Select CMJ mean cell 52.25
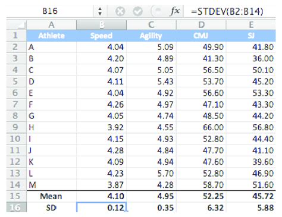282x217 pixels. click(201, 196)
